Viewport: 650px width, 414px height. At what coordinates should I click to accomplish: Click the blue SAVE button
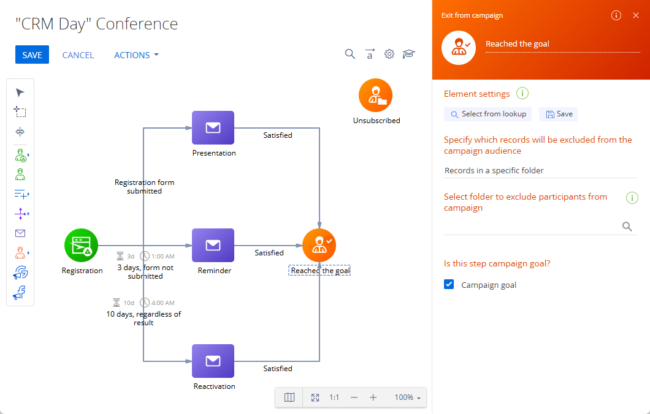(32, 55)
